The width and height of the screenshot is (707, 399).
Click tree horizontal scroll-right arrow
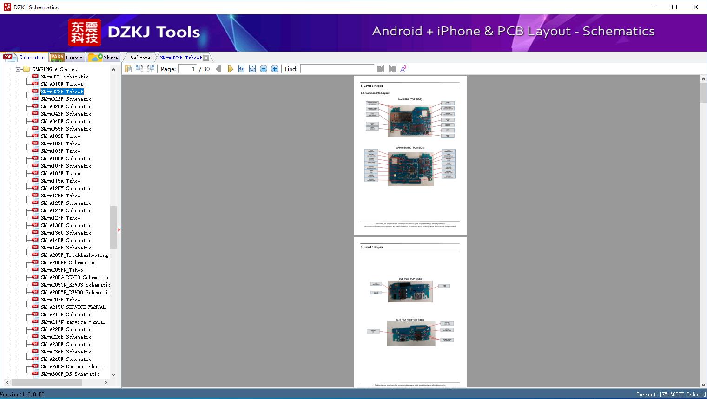point(106,382)
